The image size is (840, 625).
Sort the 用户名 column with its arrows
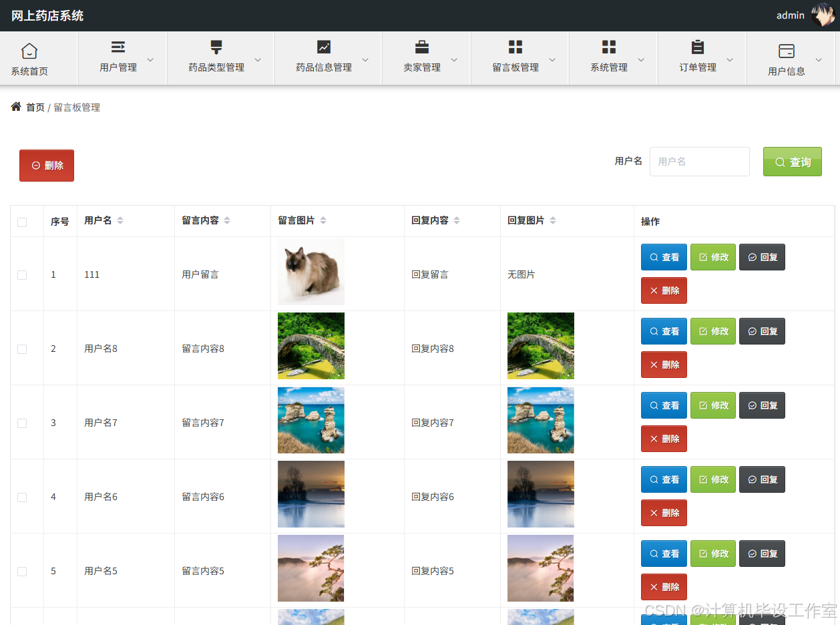(120, 220)
